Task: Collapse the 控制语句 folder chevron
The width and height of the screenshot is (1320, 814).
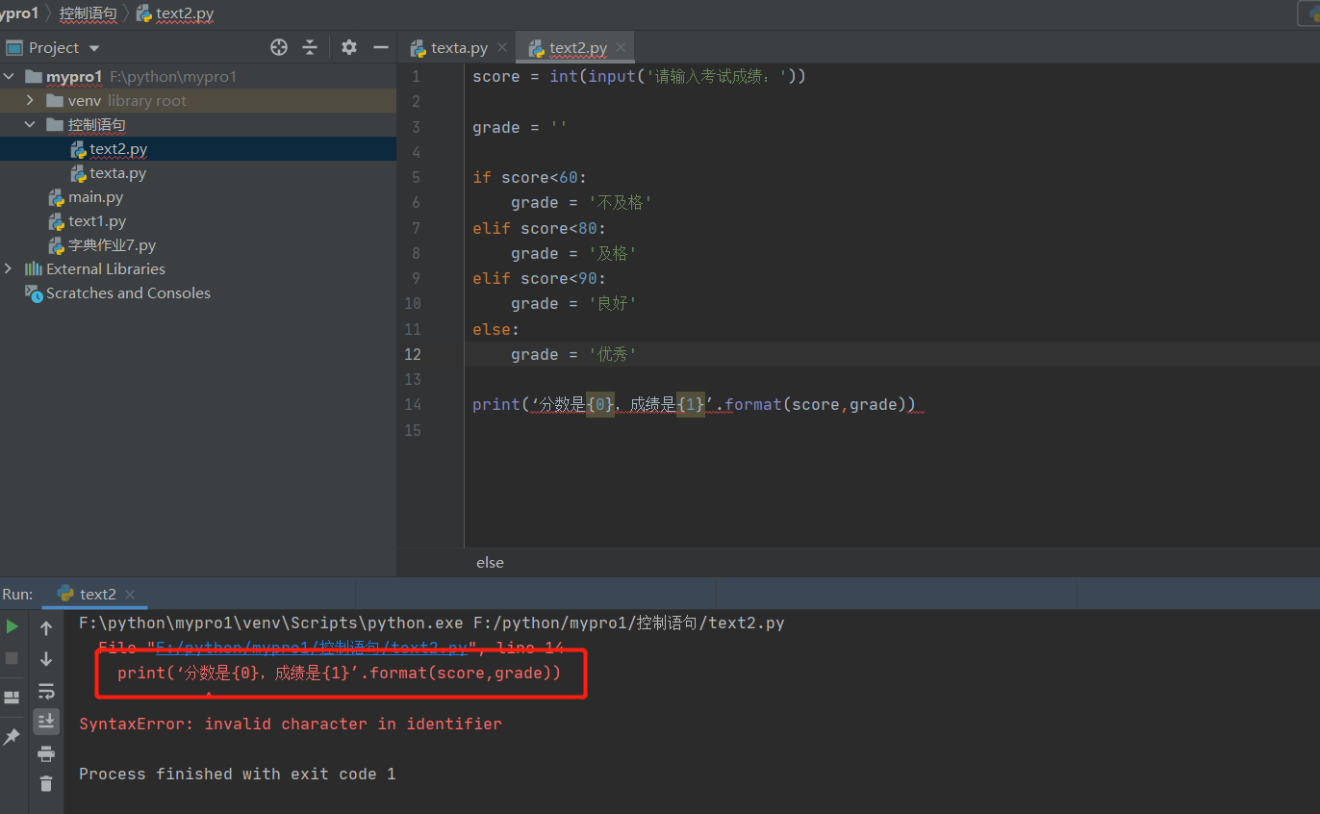Action: 31,124
